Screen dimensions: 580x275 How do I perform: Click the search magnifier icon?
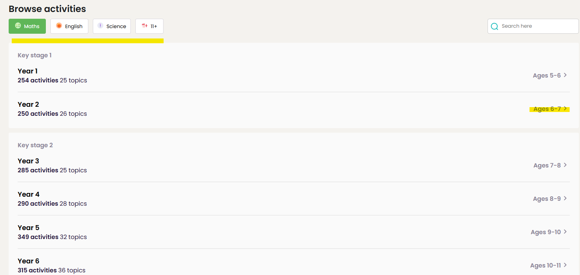(x=495, y=26)
